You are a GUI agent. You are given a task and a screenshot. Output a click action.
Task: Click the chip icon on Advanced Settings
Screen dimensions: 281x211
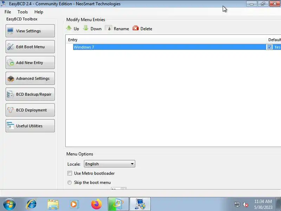[11, 78]
